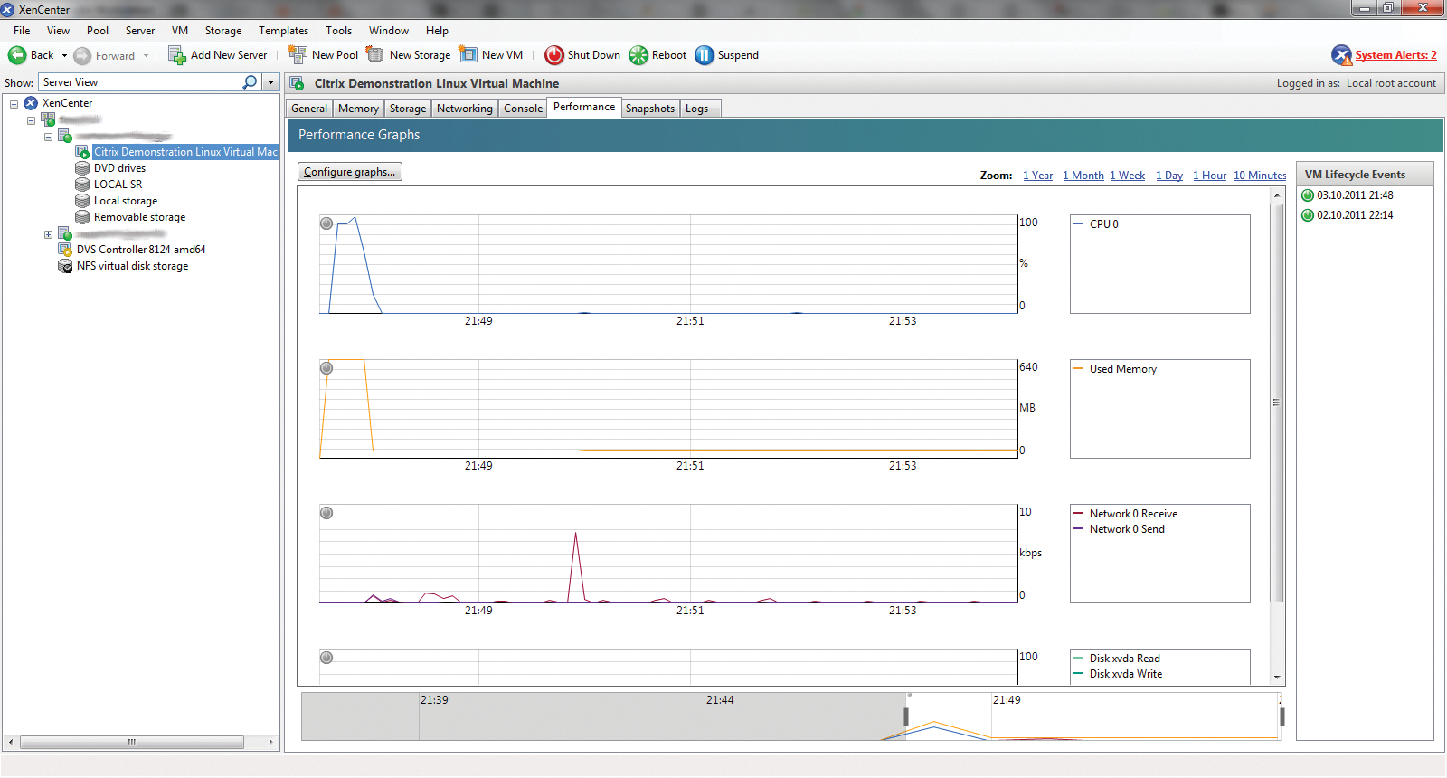Click the Configure graphs button
The width and height of the screenshot is (1447, 778).
tap(350, 172)
